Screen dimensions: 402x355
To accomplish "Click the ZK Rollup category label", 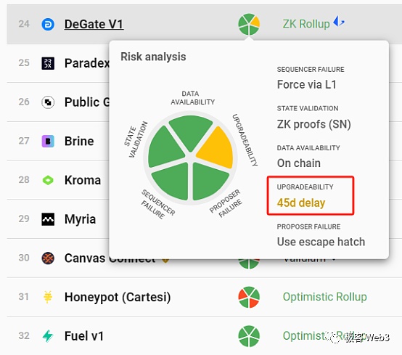I will 306,24.
